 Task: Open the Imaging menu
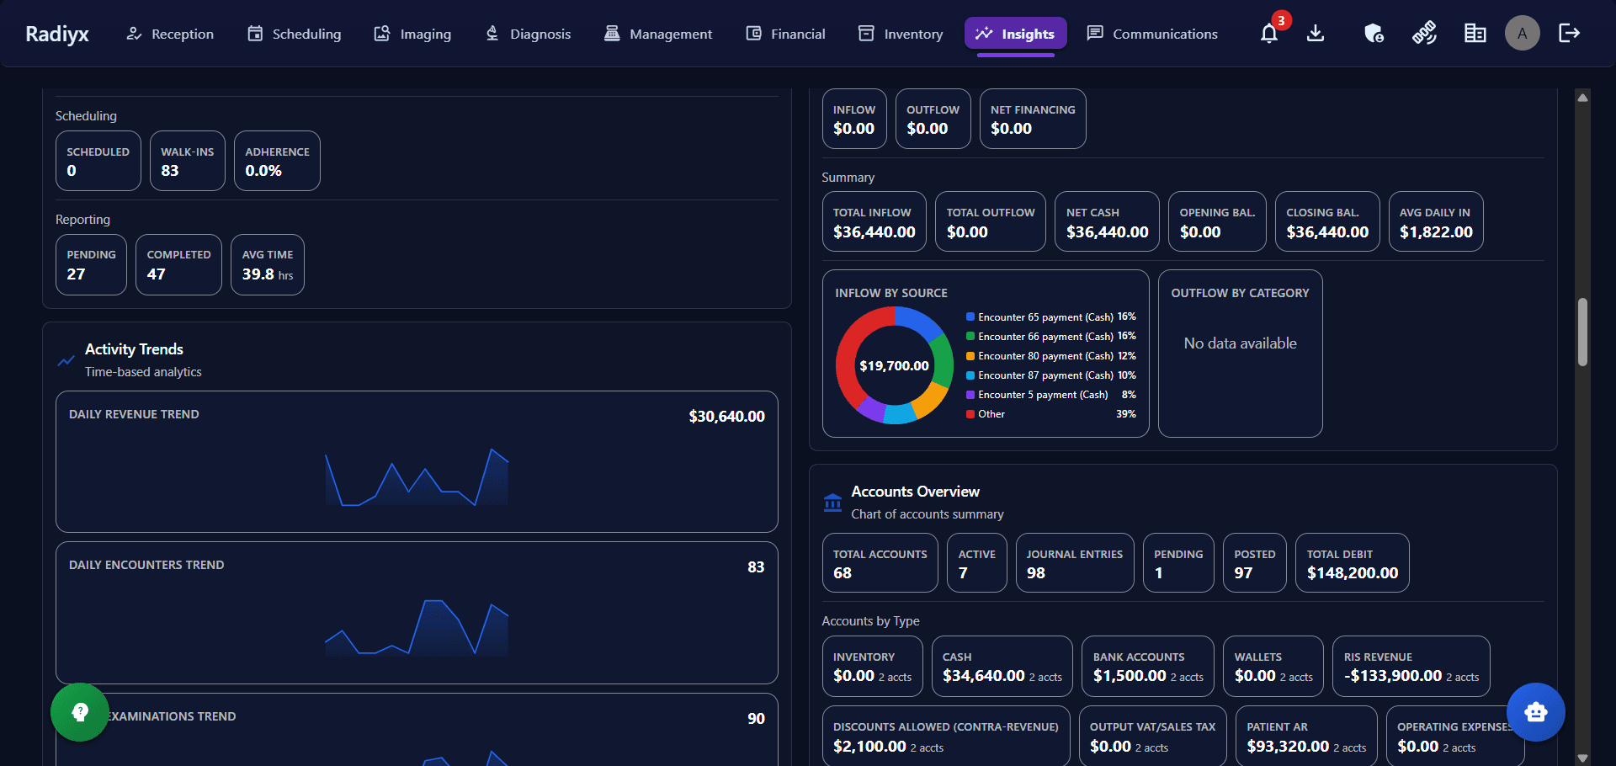point(412,34)
